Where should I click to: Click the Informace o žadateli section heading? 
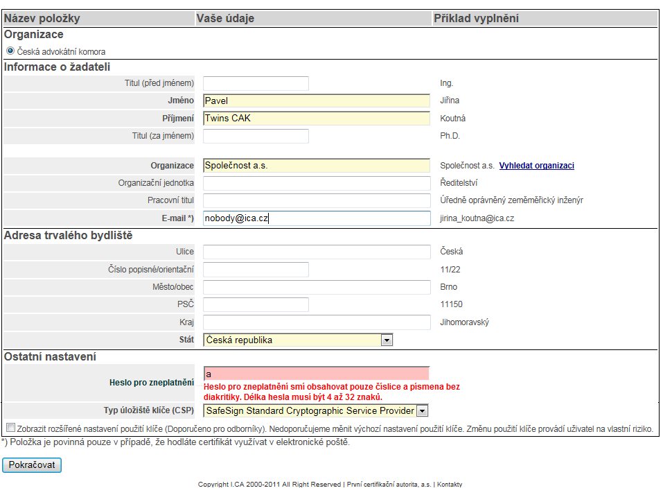coord(57,67)
